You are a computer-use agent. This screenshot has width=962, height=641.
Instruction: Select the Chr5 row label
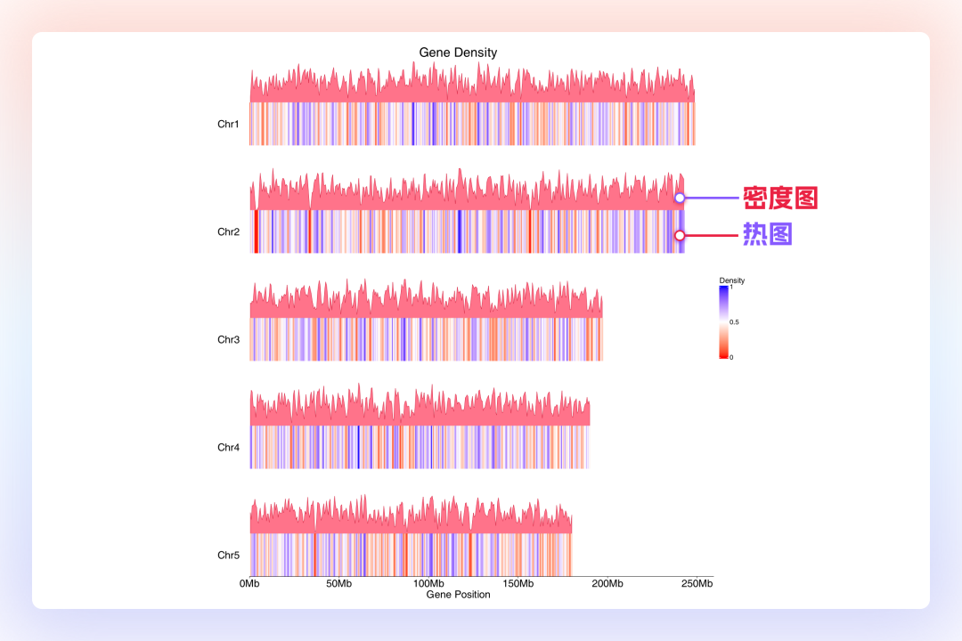coord(228,555)
